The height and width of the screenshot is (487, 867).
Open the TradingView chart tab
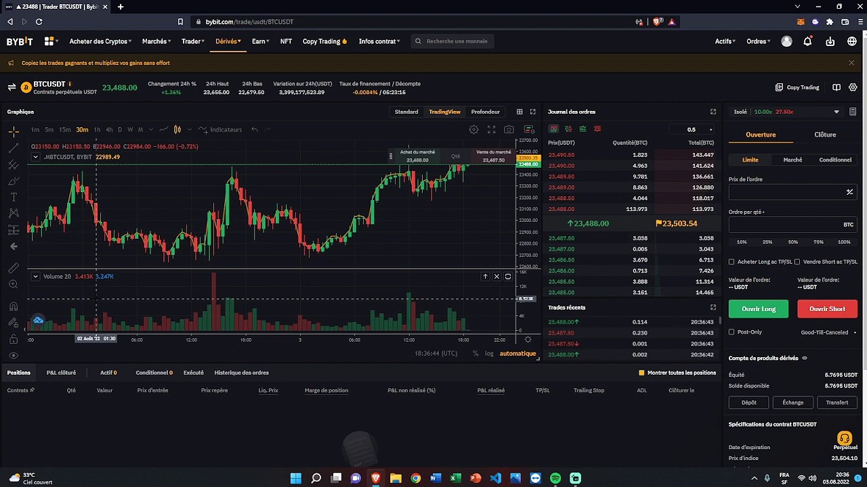click(x=444, y=112)
